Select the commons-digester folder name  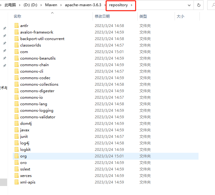(37, 91)
